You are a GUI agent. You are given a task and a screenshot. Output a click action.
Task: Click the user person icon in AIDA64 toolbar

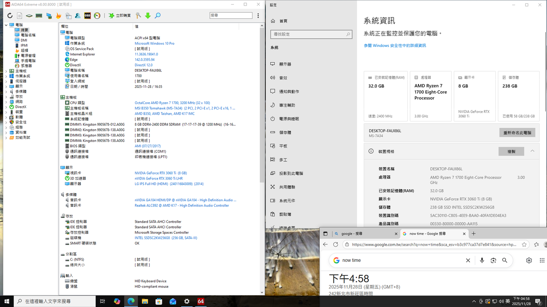[78, 16]
